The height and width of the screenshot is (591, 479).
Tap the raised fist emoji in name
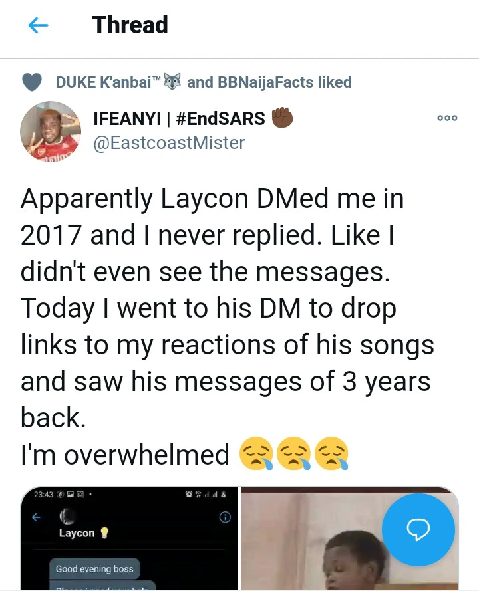tap(282, 118)
